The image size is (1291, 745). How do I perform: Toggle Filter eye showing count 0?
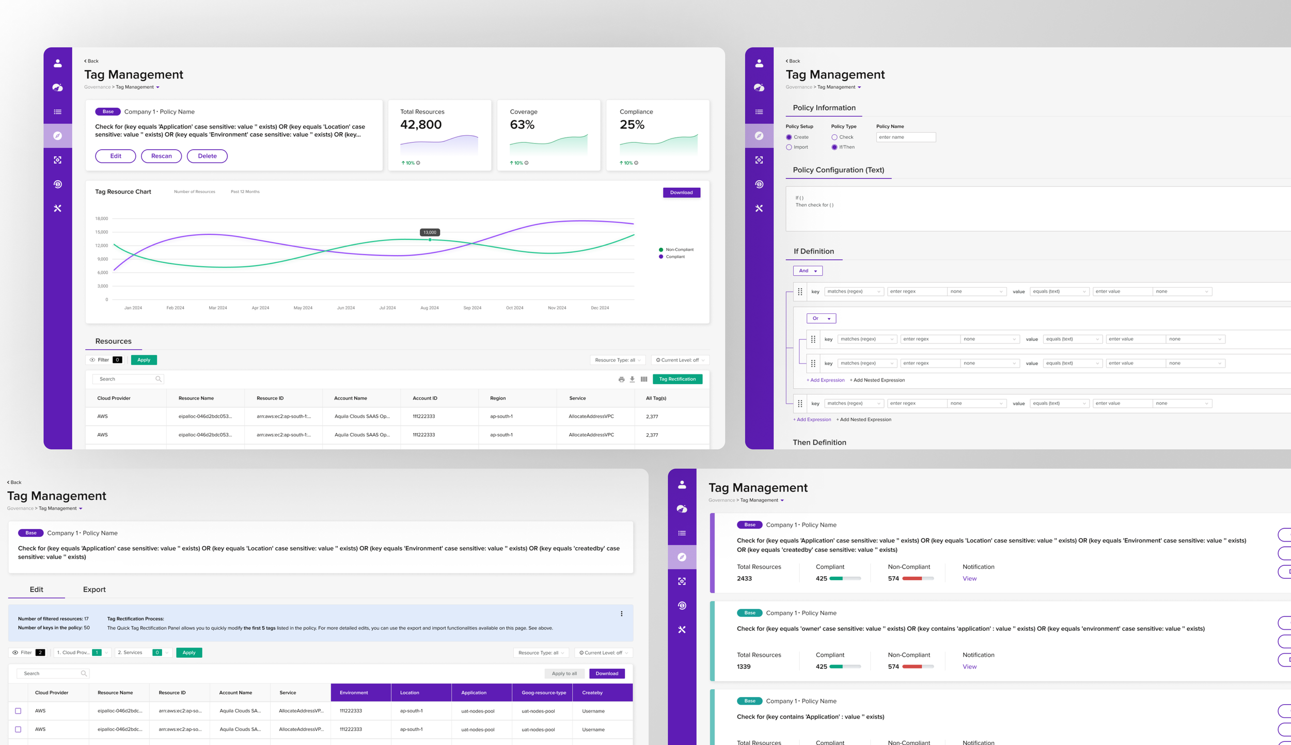tap(92, 360)
